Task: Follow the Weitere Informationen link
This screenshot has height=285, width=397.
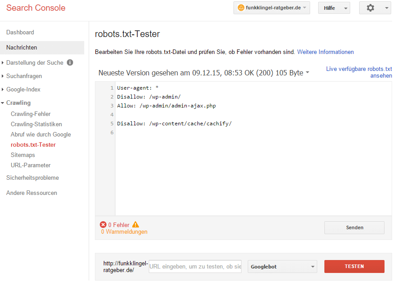Action: click(325, 52)
